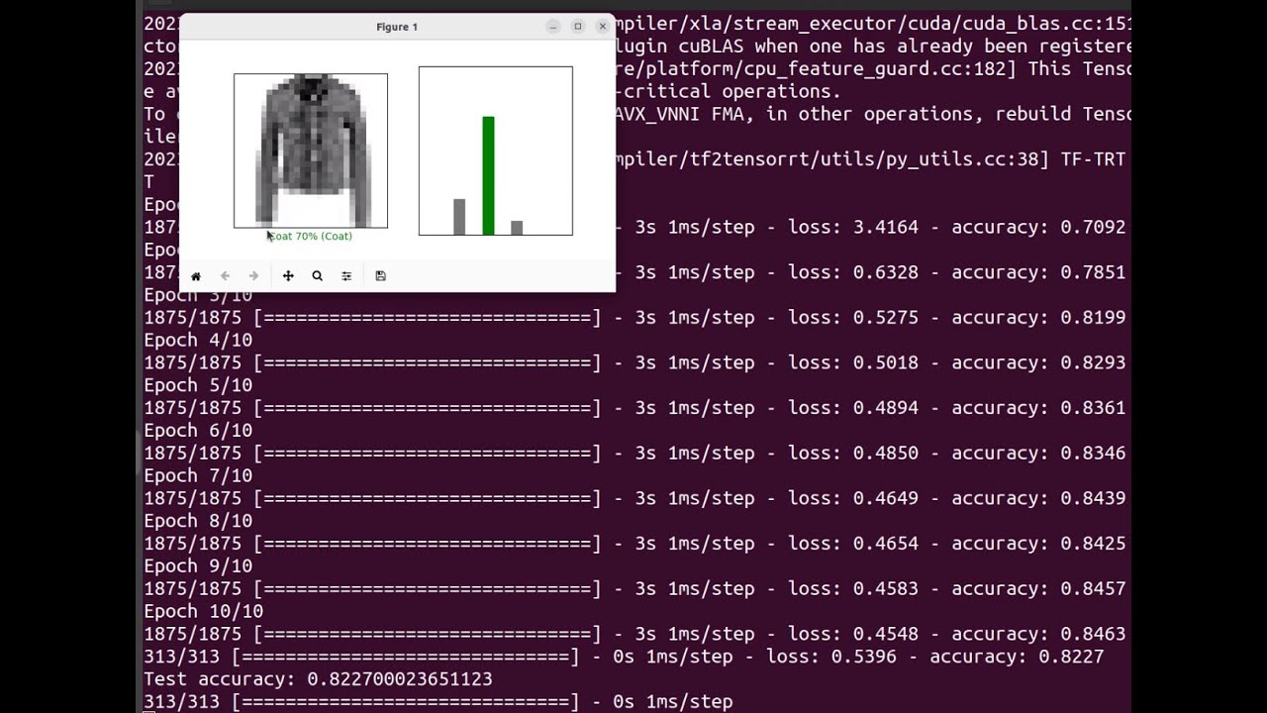Click the 'accuracy: 0.8227' test value
The width and height of the screenshot is (1267, 713).
coord(1017,657)
